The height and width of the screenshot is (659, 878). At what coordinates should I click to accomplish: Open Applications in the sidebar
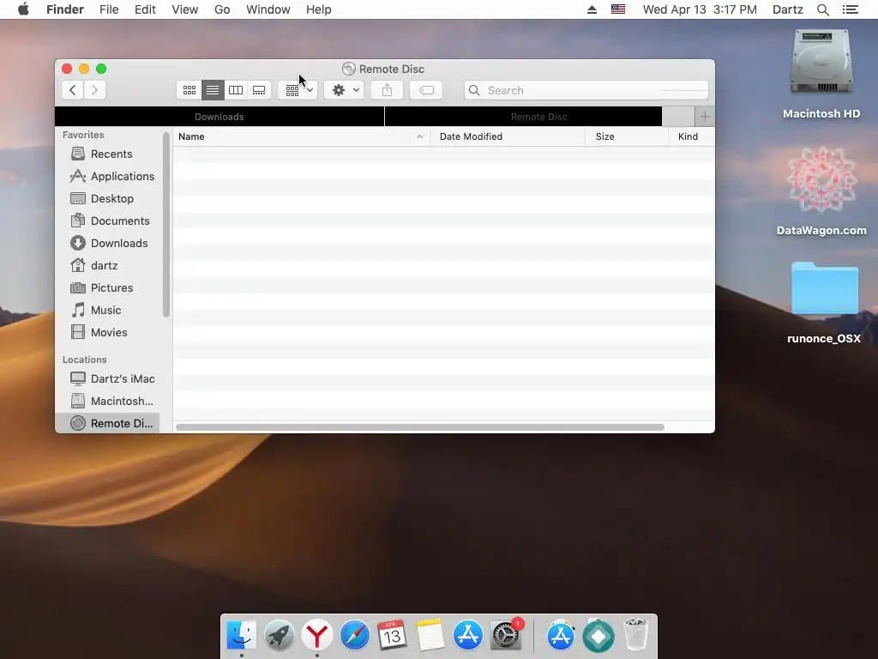[x=107, y=177]
